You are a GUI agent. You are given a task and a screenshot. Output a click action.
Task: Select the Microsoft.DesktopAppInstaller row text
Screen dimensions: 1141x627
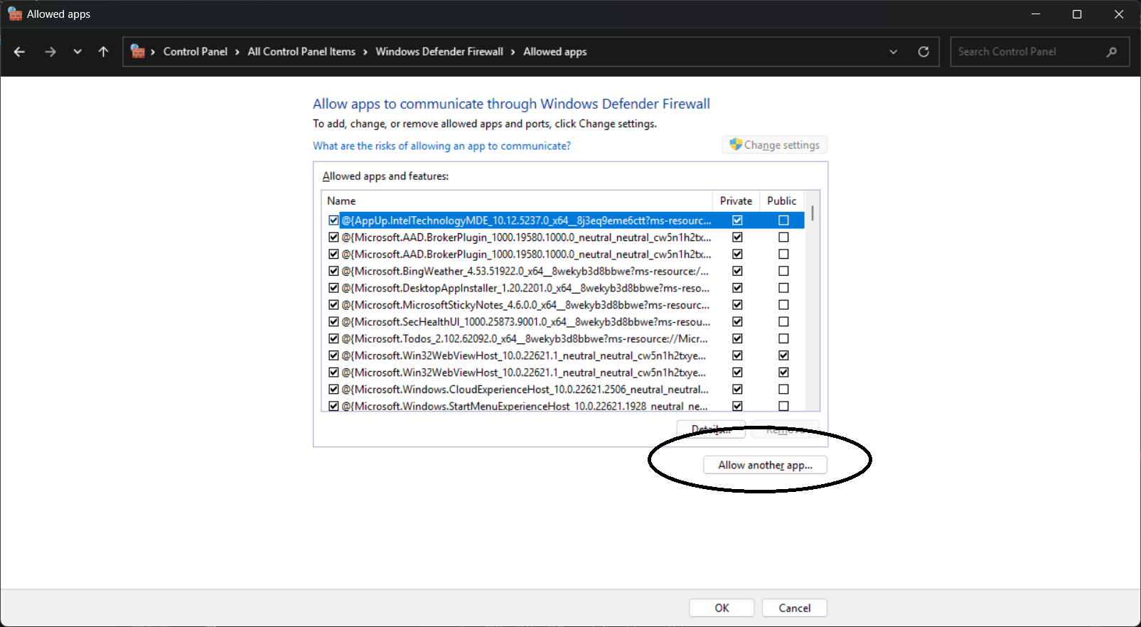(x=525, y=288)
